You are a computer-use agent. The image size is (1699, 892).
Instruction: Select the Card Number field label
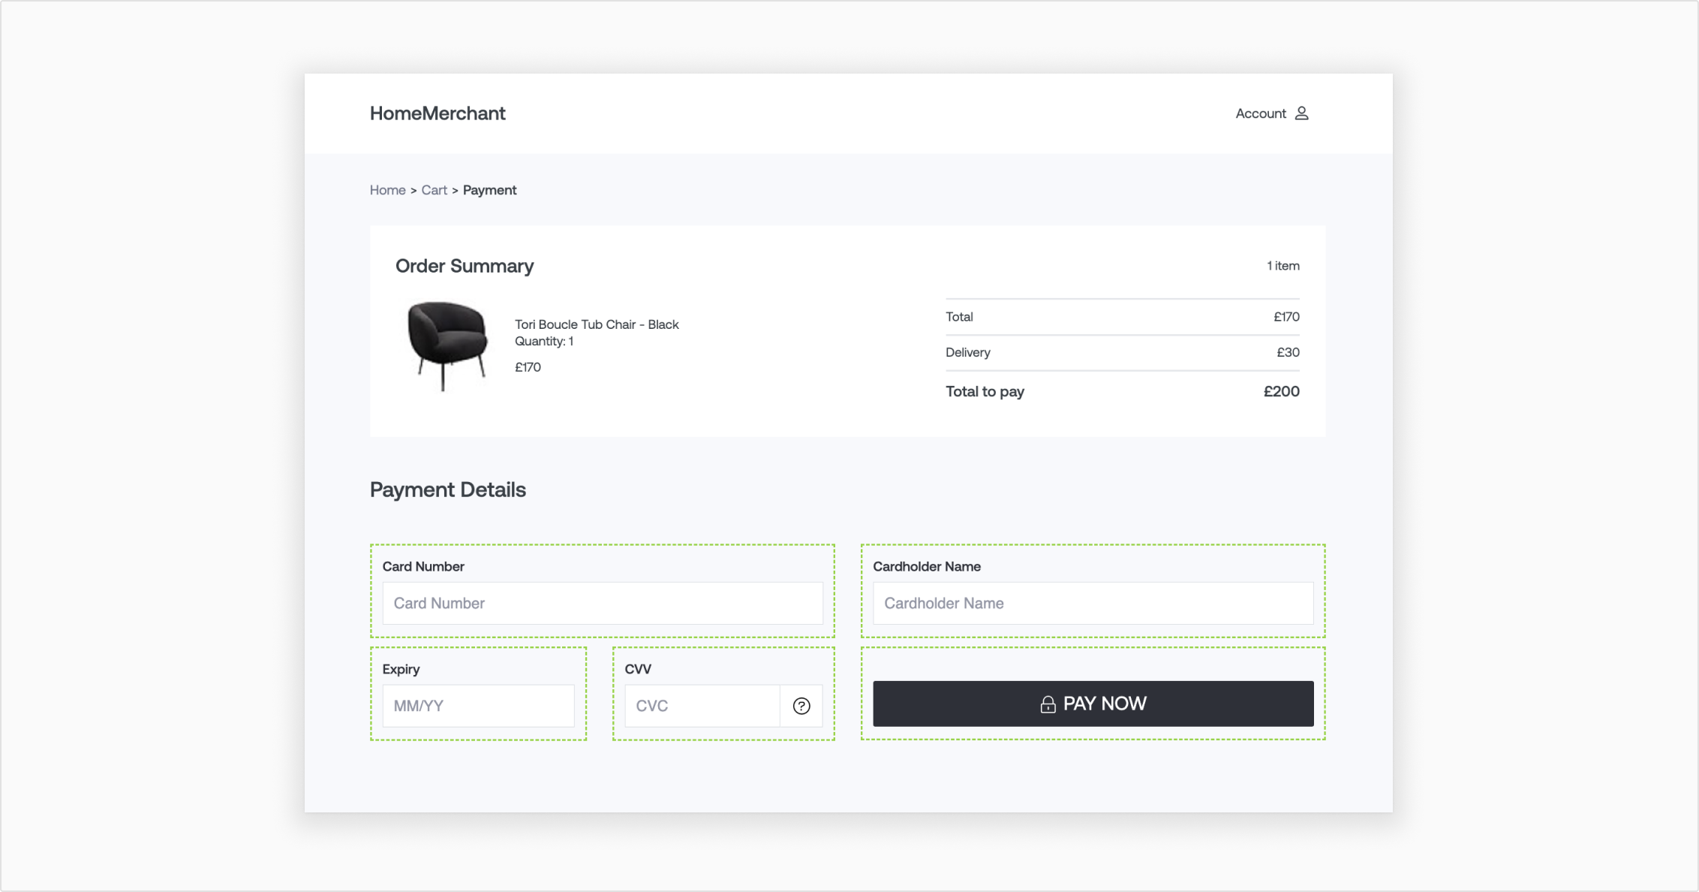(424, 566)
